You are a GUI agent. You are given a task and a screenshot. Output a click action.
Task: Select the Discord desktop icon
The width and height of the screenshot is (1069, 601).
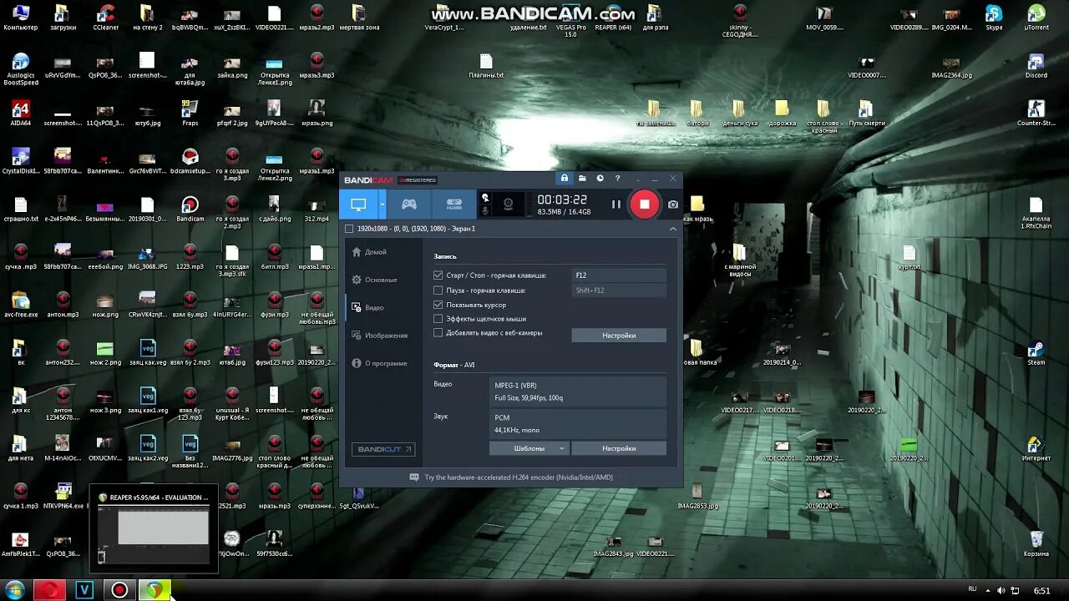click(x=1036, y=66)
